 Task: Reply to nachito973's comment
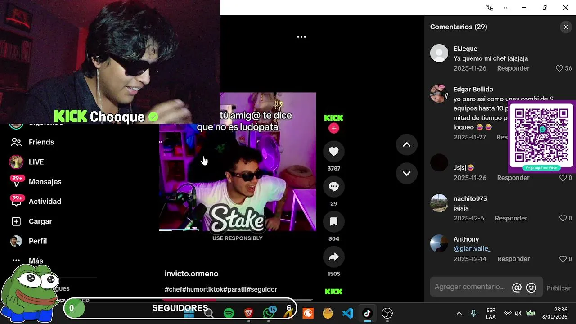(511, 218)
